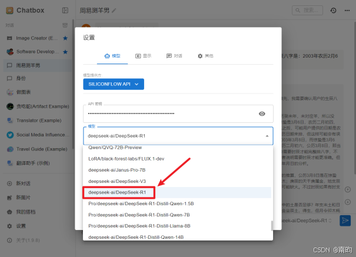Click the 新对话 plus icon
Screen dimensions: 356x257
9,183
